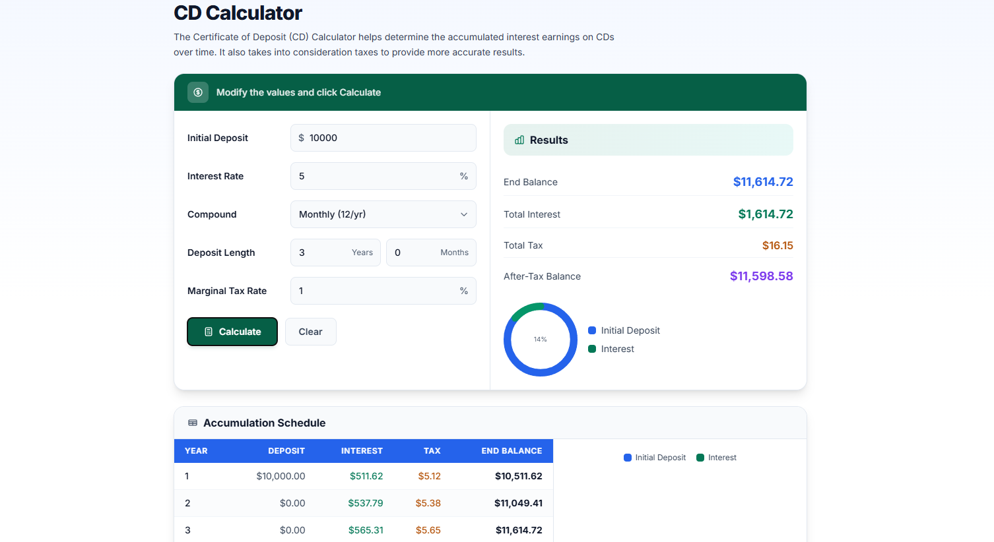Click the donut chart showing 14%

541,340
